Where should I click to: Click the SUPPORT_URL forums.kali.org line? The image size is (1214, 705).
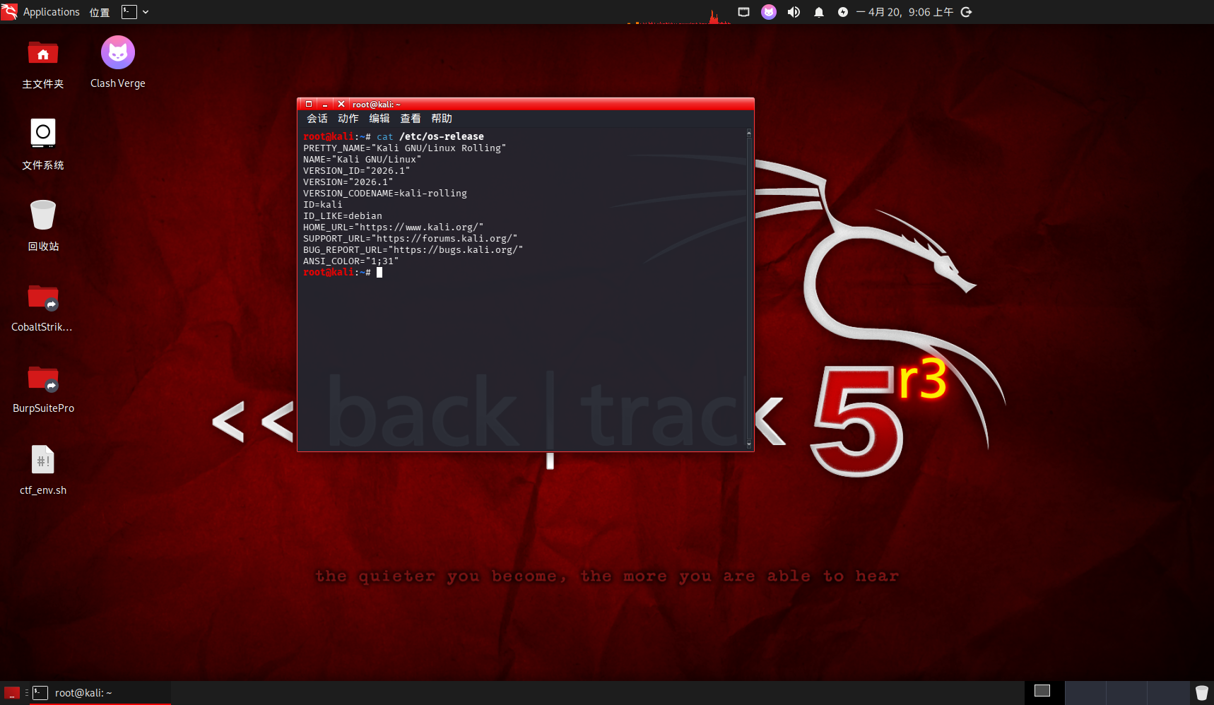click(411, 239)
